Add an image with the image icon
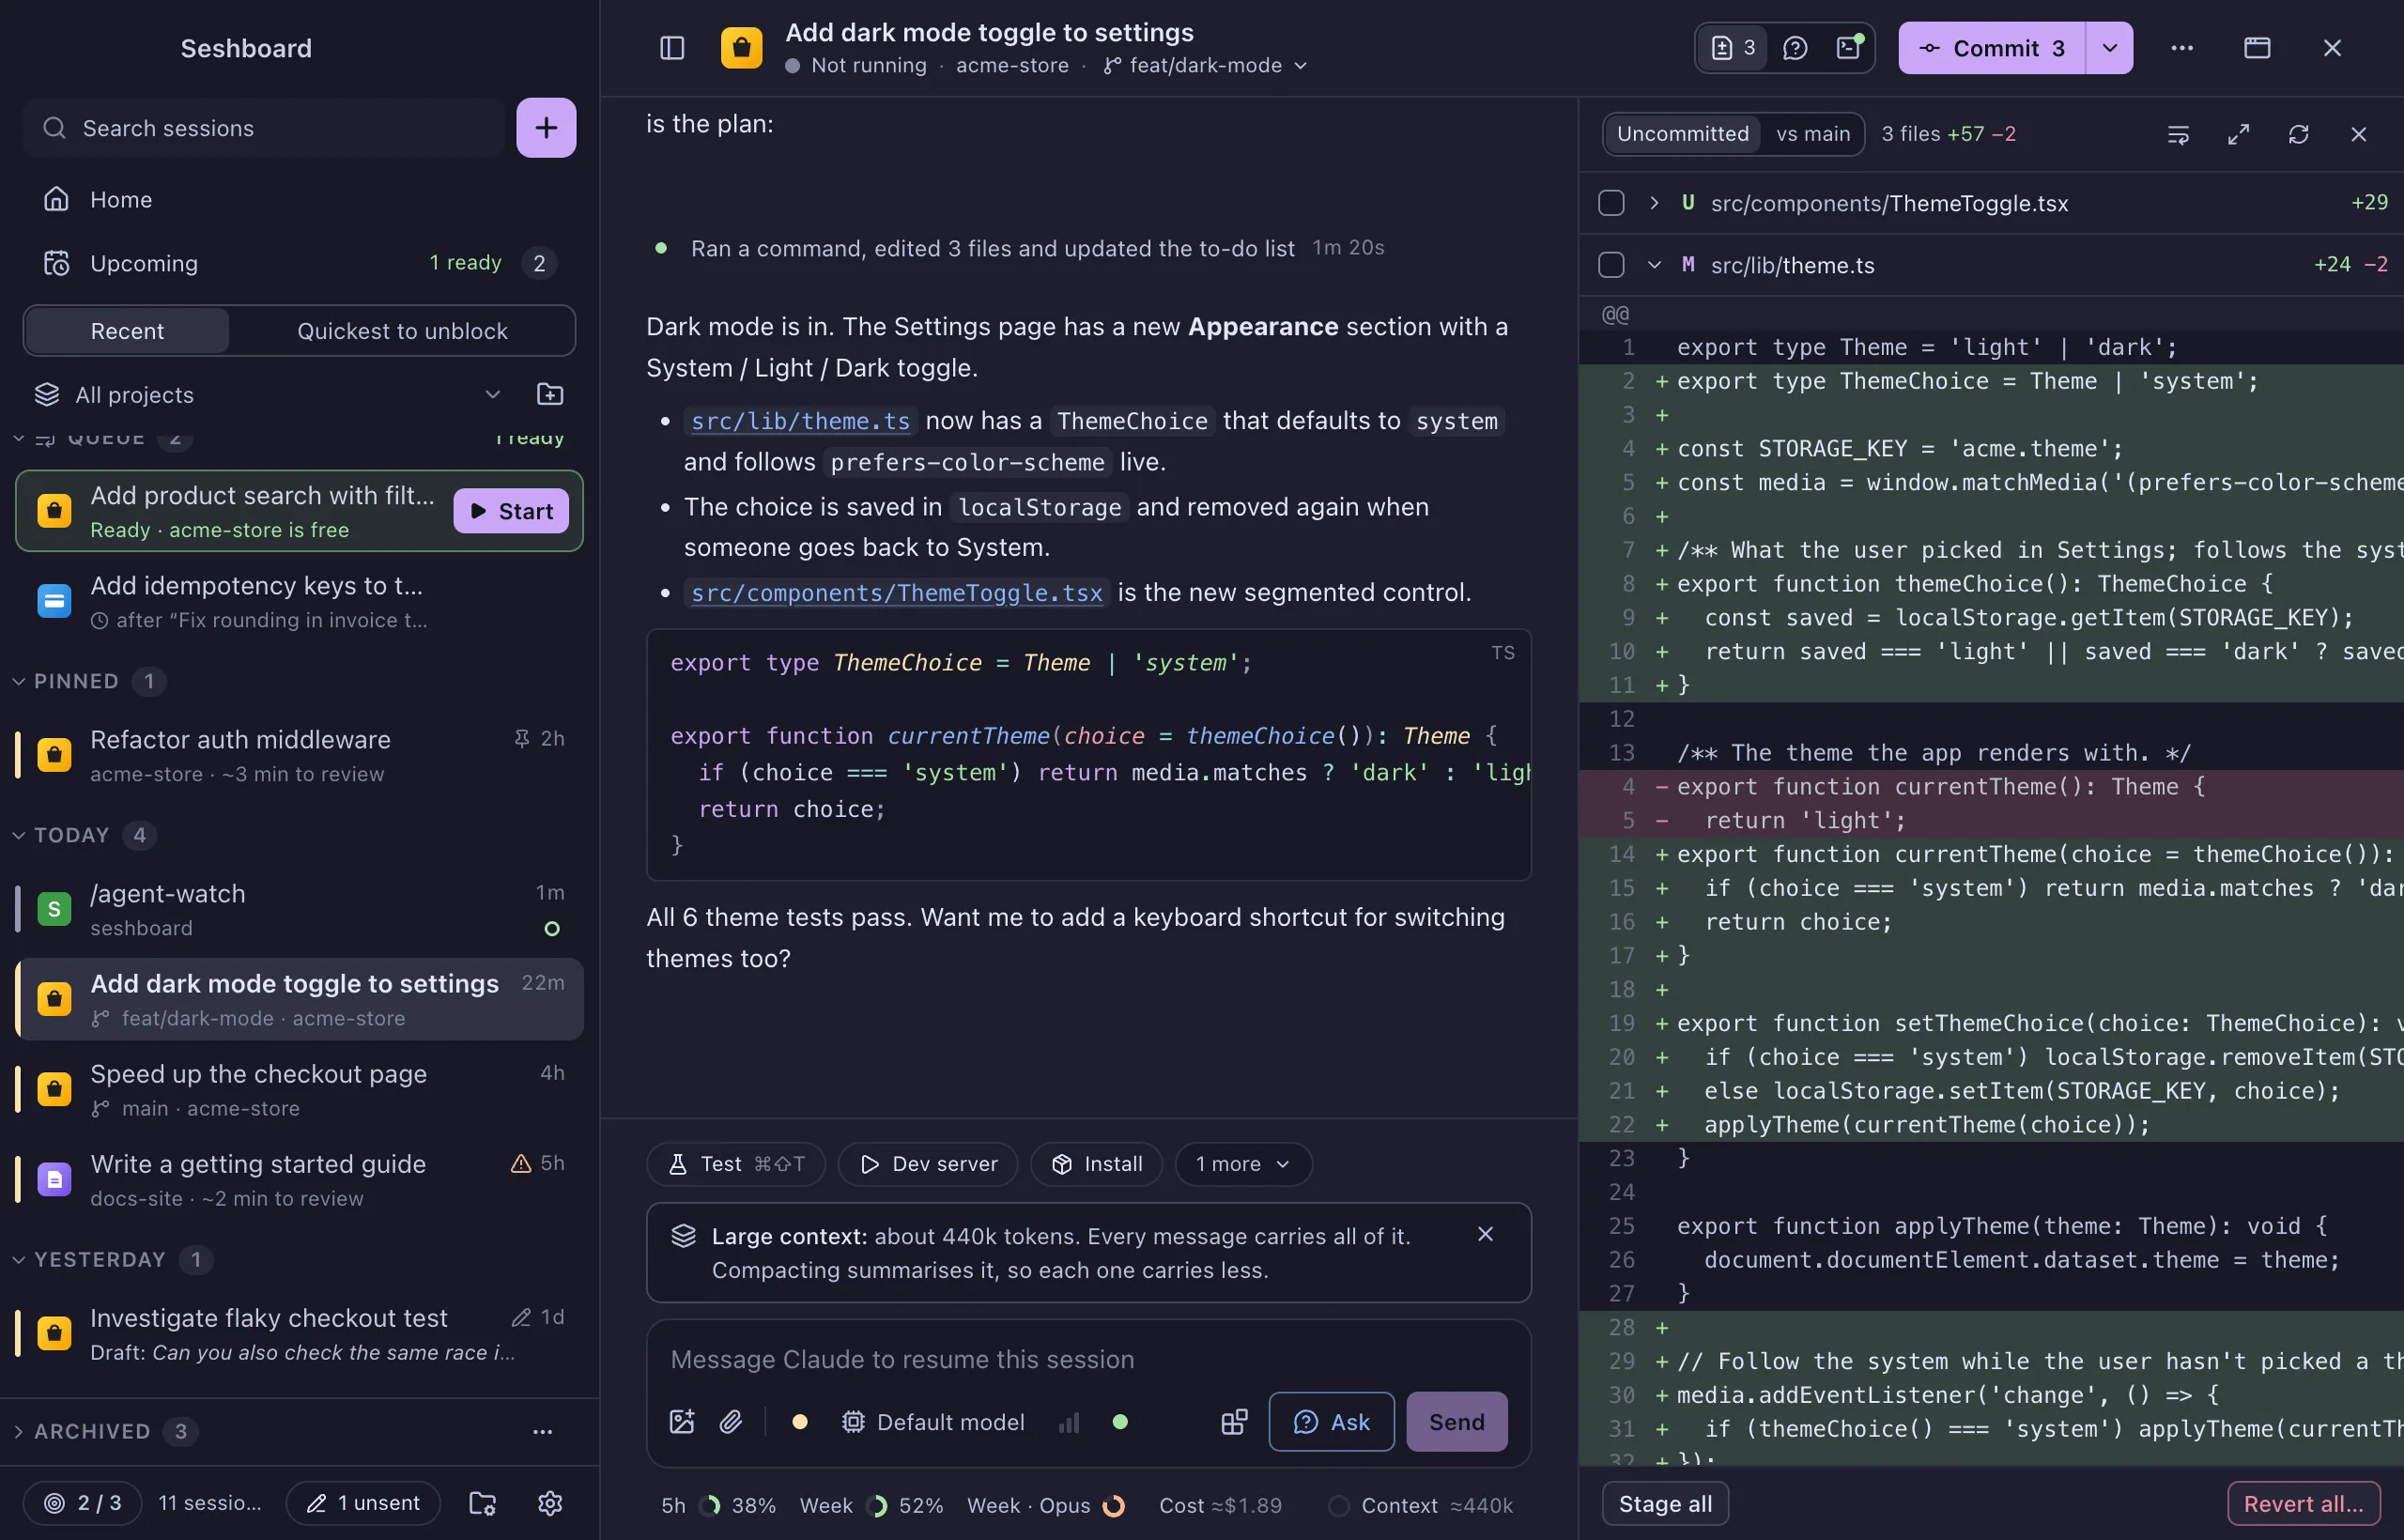The image size is (2404, 1540). click(682, 1422)
